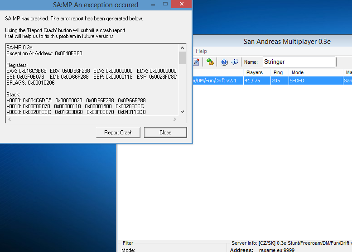Image resolution: width=352 pixels, height=252 pixels.
Task: Minimize the SA:MP exception dialog
Action: (x=153, y=5)
